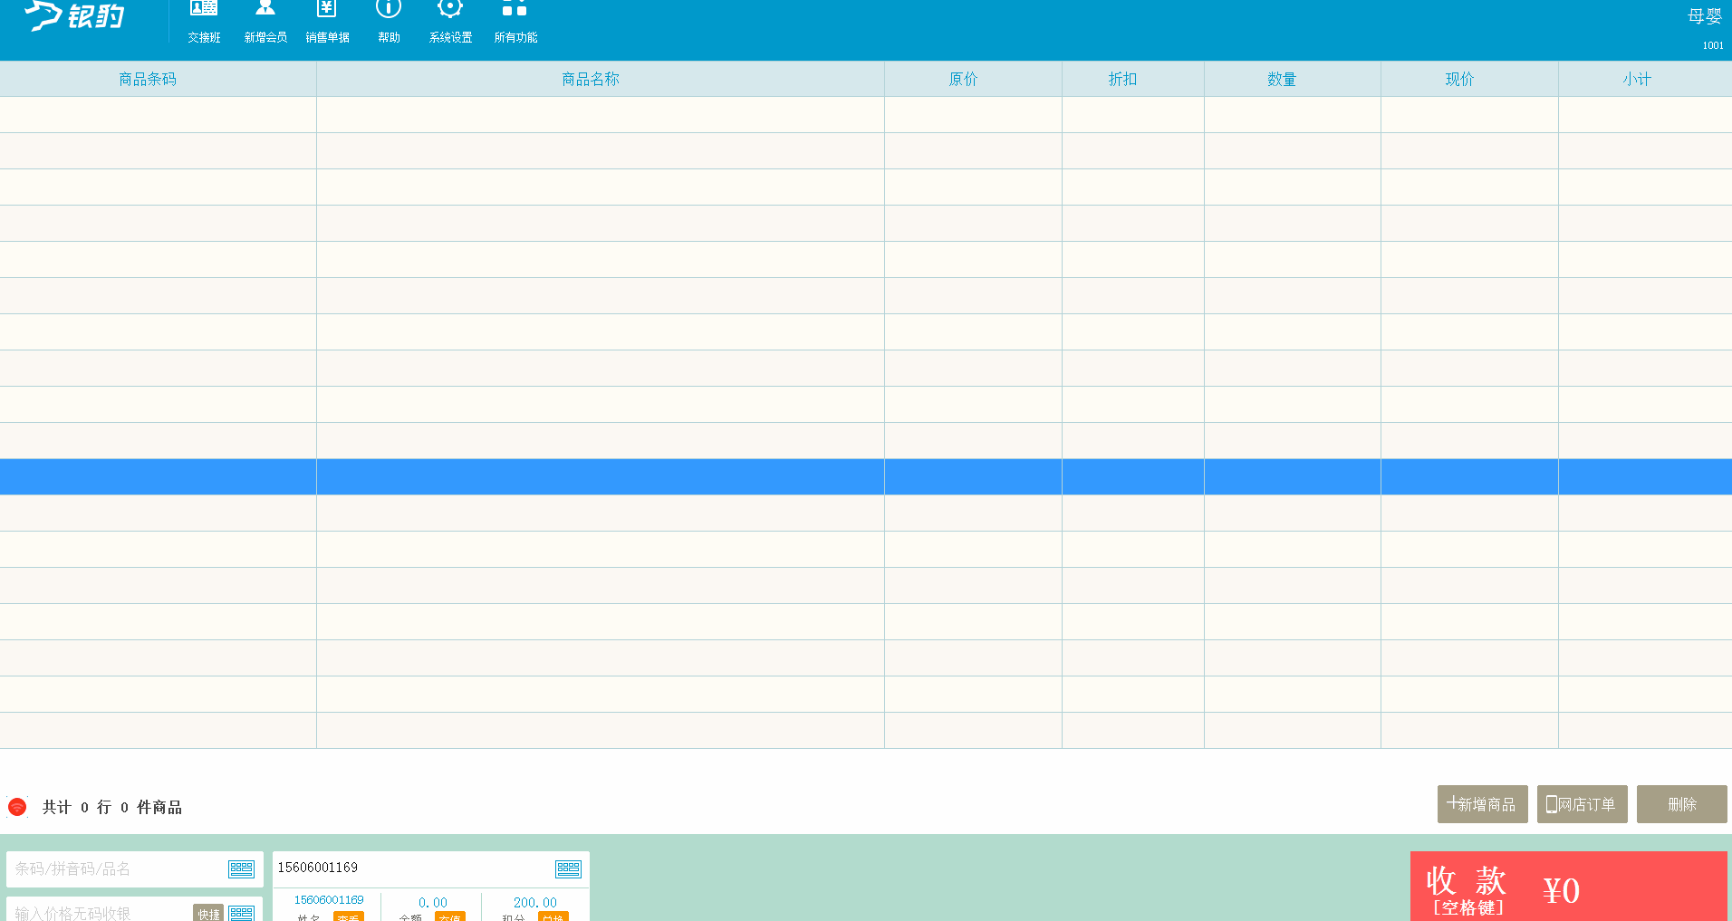
Task: Open 网店订单 online store orders
Action: 1582,804
